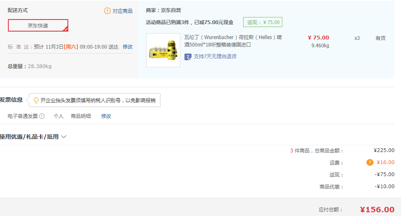The width and height of the screenshot is (401, 216).
Task: Click the ¥75.00 product price
Action: tap(319, 37)
